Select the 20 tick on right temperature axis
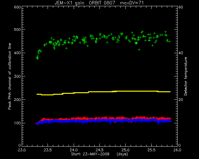Viewport: 199px width, 159px height. (181, 100)
